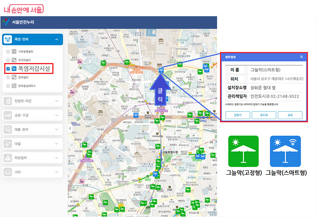Image resolution: width=316 pixels, height=217 pixels.
Task: Click the blue 그늘막(스마트형) legend icon
Action: 285,151
